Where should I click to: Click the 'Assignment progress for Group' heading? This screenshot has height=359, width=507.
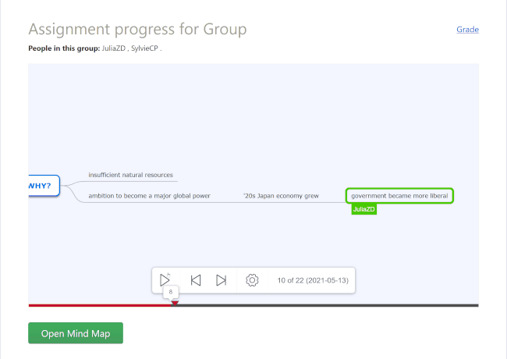tap(137, 30)
